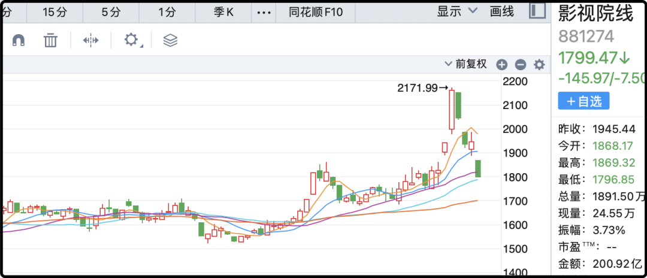Switch to the 15分 period tab
The height and width of the screenshot is (278, 647).
click(55, 13)
